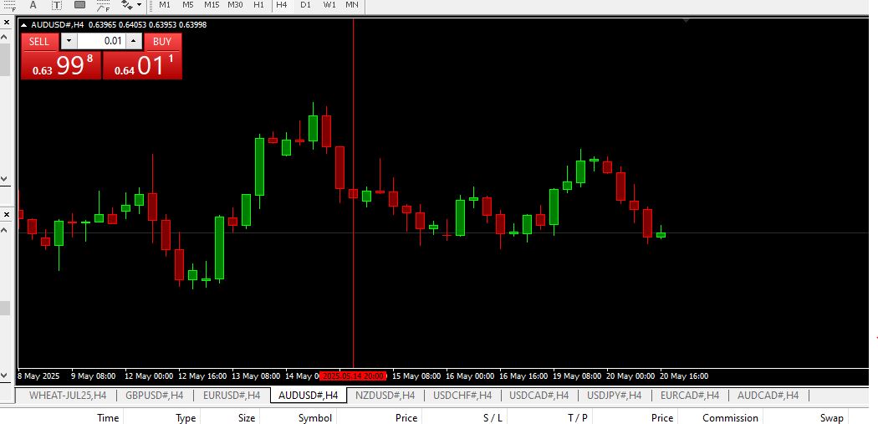Open the GBPUSD#,H4 chart tab
Viewport: 878px width, 424px height.
[154, 396]
